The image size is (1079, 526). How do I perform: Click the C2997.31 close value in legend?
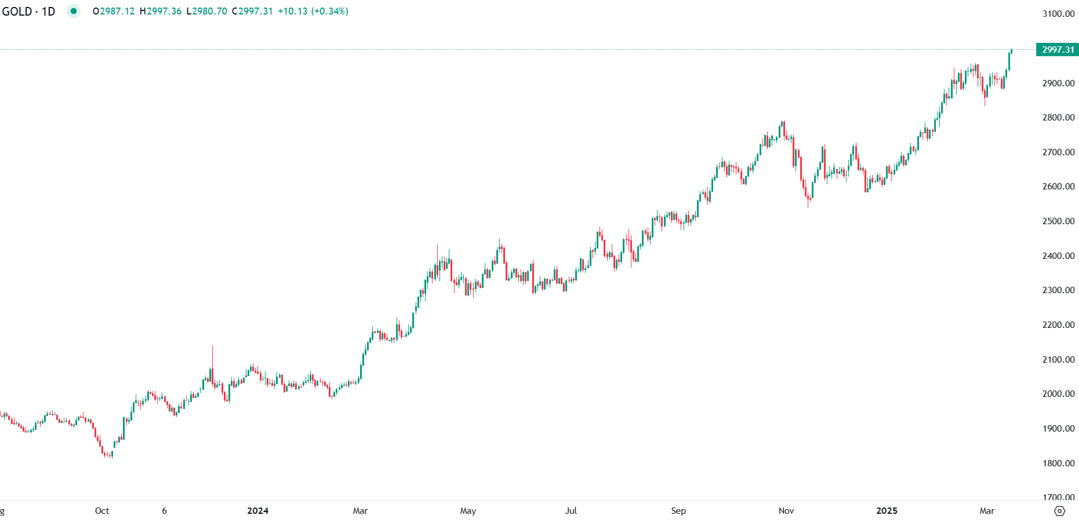(x=252, y=12)
